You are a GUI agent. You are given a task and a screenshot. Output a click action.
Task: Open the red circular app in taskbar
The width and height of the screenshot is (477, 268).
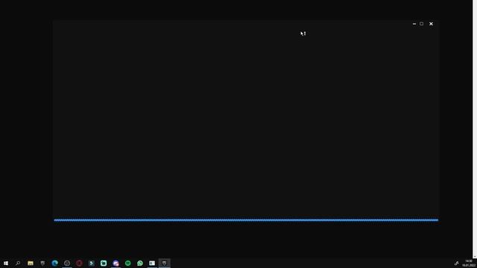click(x=79, y=263)
